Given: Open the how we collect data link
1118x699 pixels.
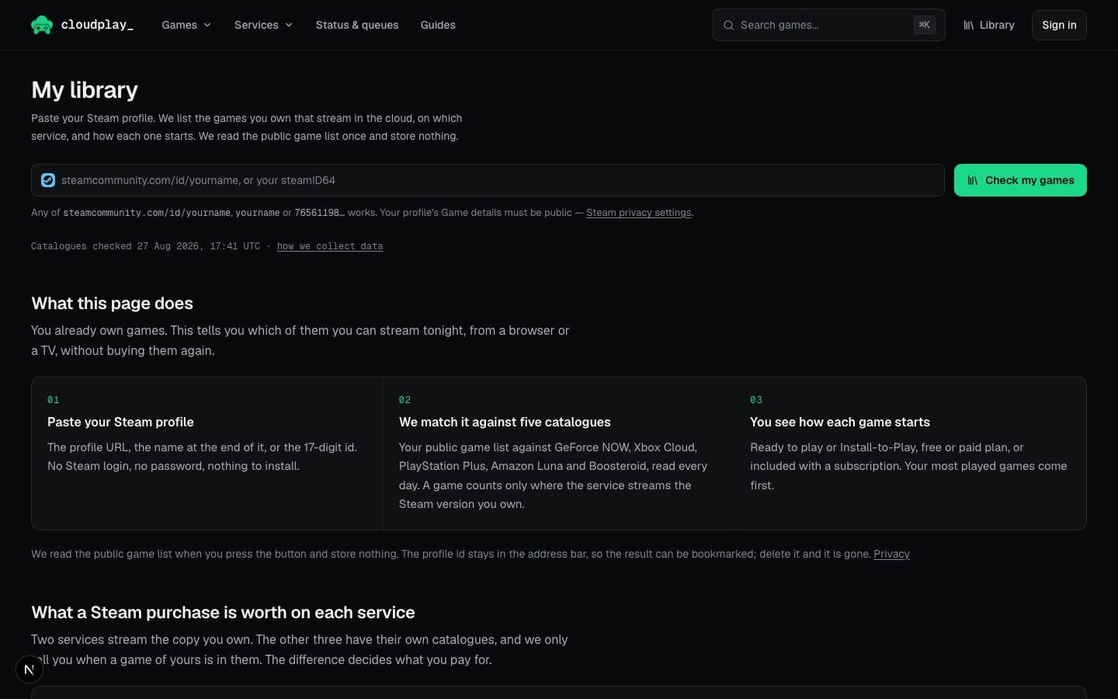Looking at the screenshot, I should pyautogui.click(x=330, y=246).
